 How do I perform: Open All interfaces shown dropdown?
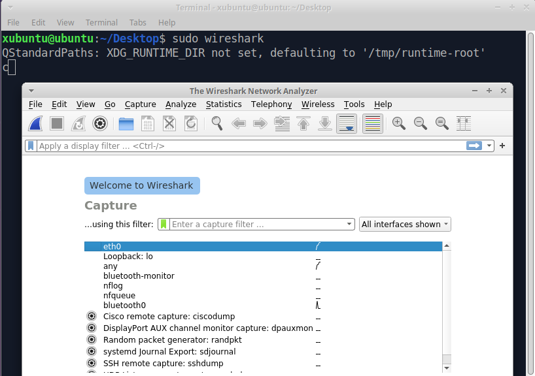[x=405, y=224]
